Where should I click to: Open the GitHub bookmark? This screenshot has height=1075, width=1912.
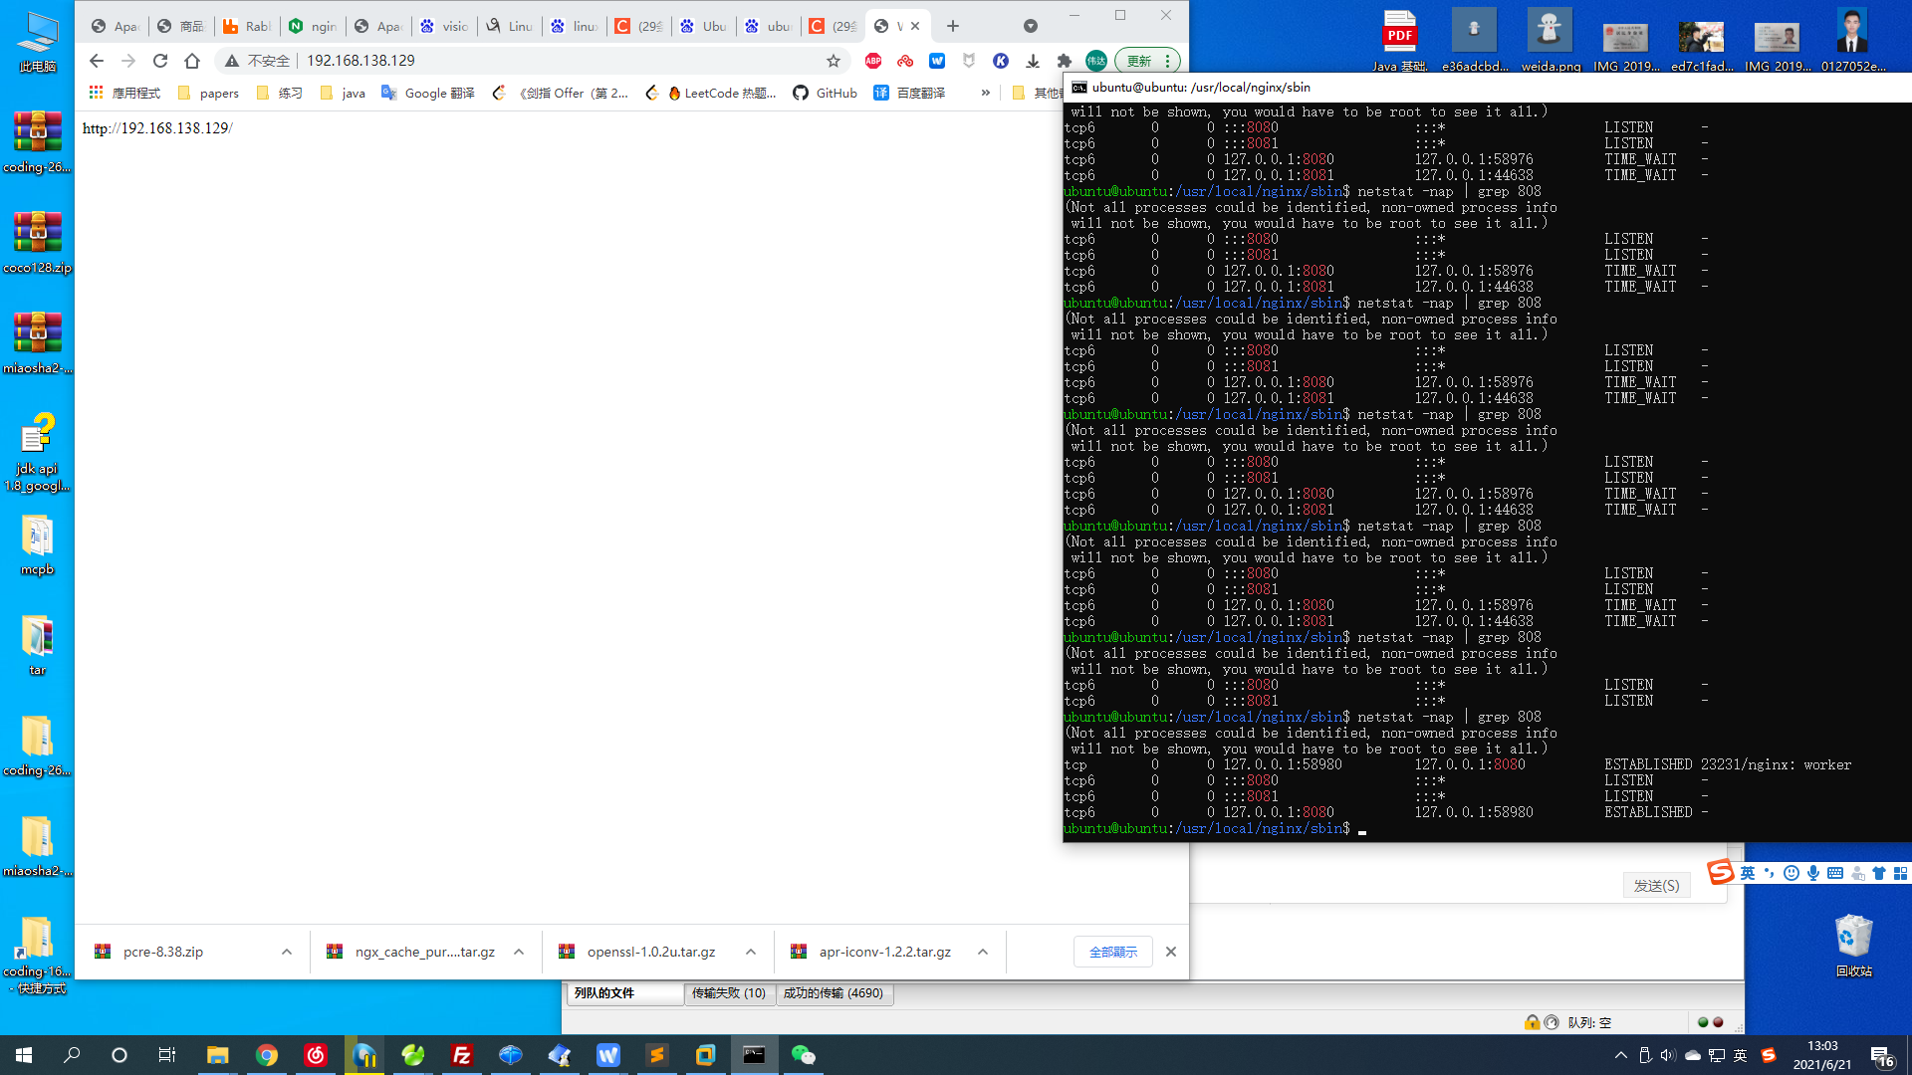pos(825,93)
